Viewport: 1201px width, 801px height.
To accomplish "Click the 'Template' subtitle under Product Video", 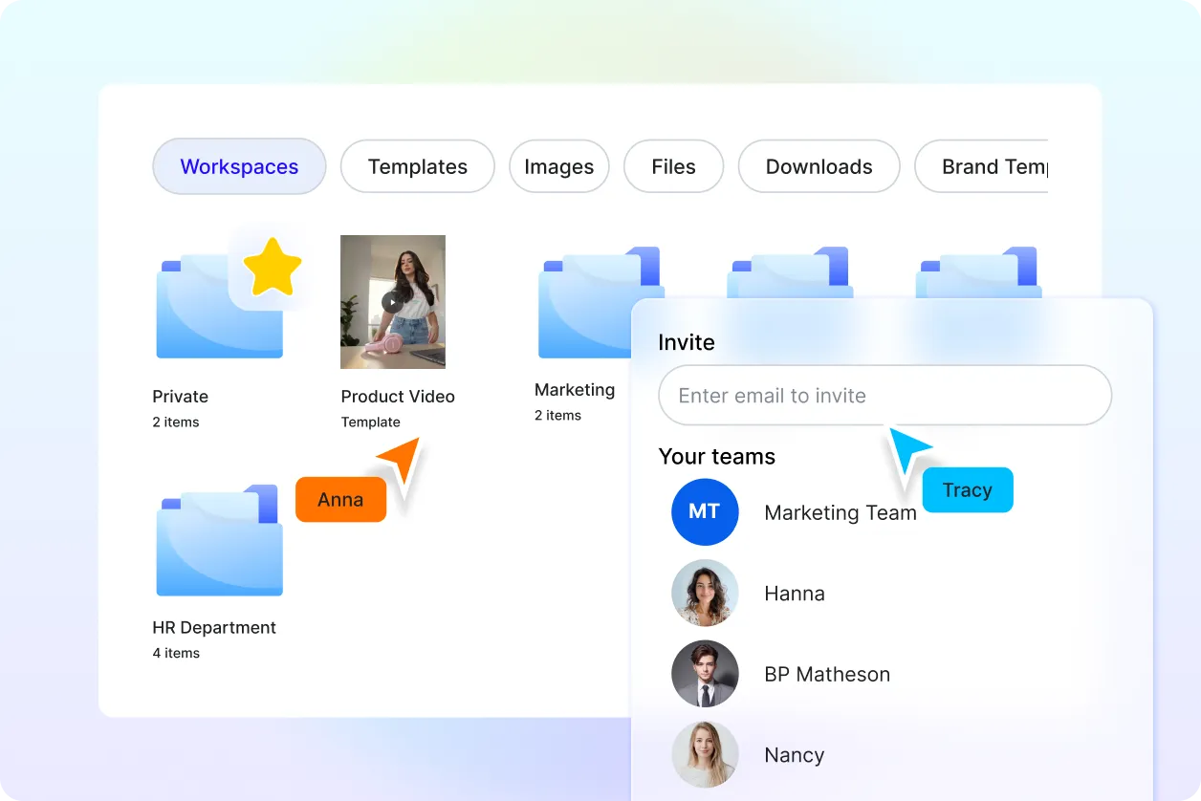I will point(371,422).
